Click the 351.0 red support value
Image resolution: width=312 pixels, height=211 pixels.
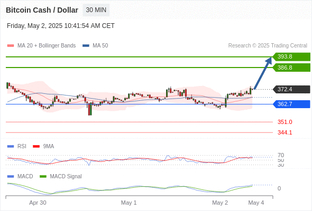(285, 122)
